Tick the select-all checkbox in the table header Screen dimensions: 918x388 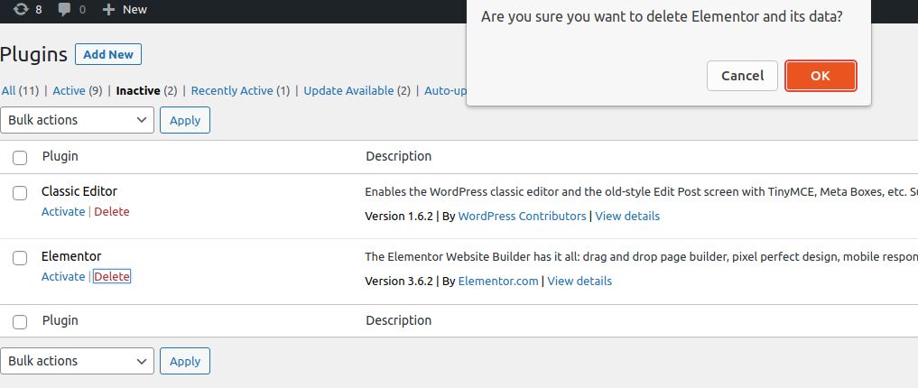click(x=20, y=157)
